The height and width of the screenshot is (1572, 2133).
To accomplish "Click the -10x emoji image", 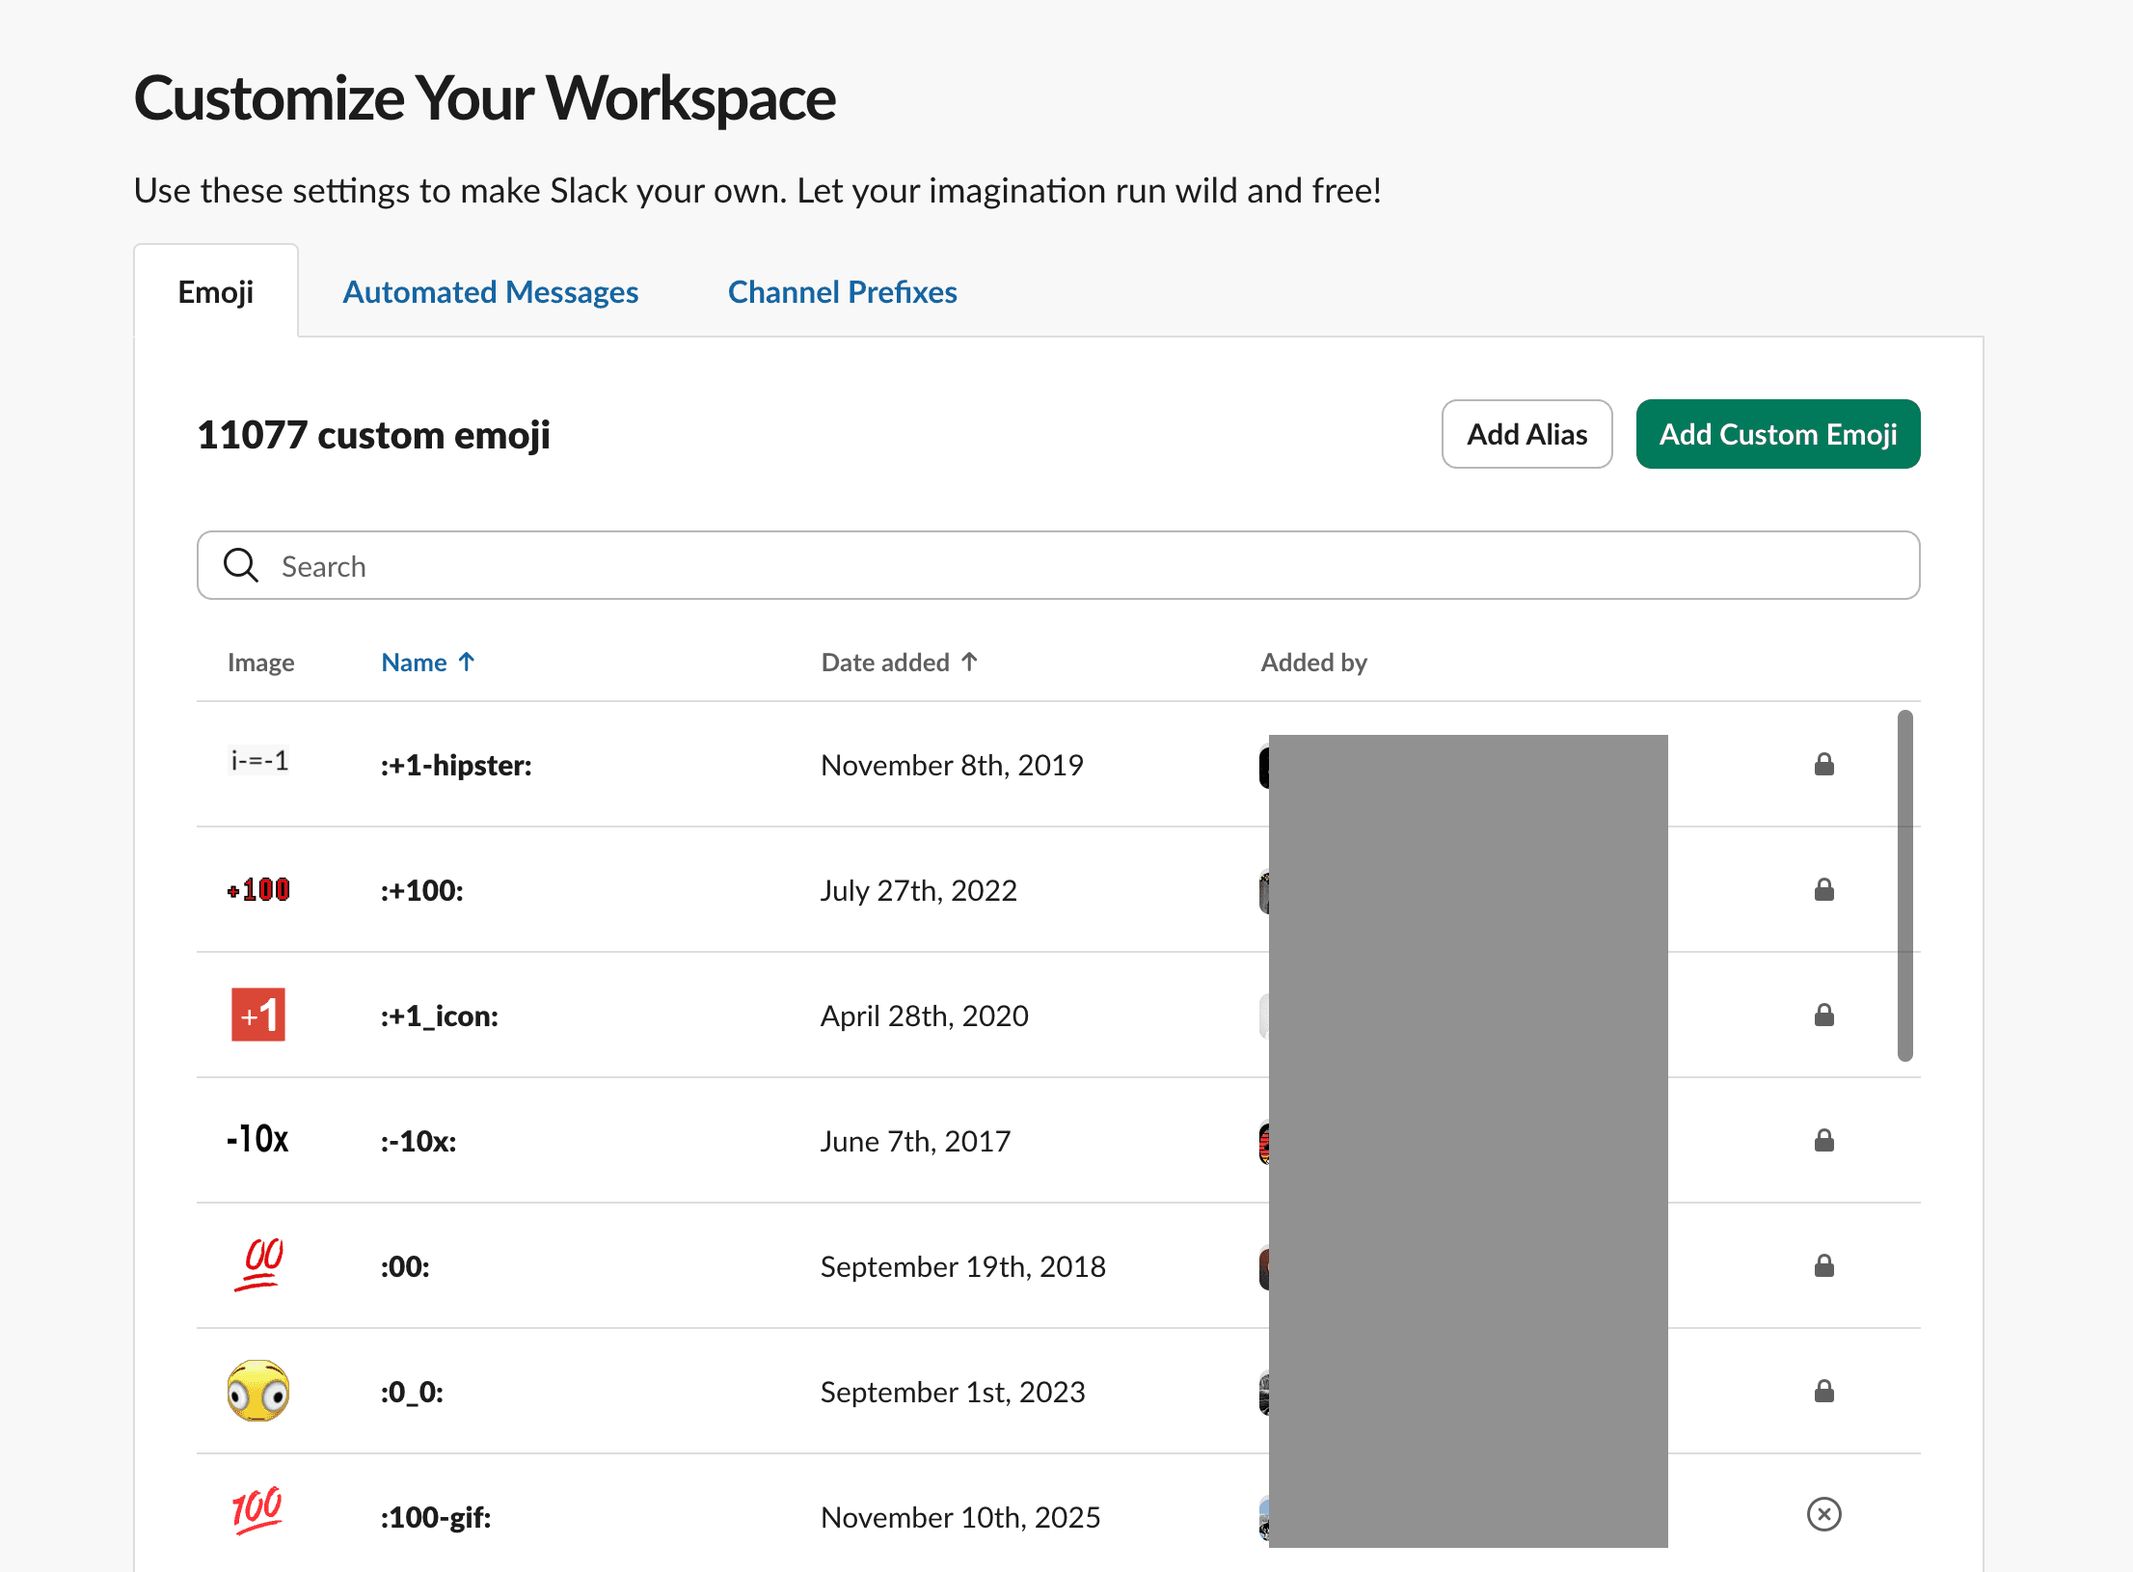I will [x=257, y=1139].
